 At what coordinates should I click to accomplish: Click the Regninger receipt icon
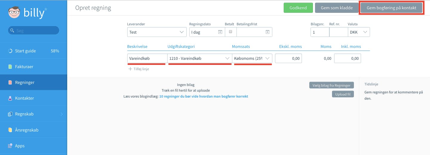coord(10,82)
